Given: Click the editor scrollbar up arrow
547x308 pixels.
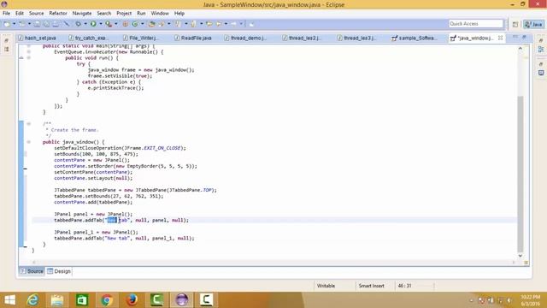Looking at the screenshot, I should (521, 49).
